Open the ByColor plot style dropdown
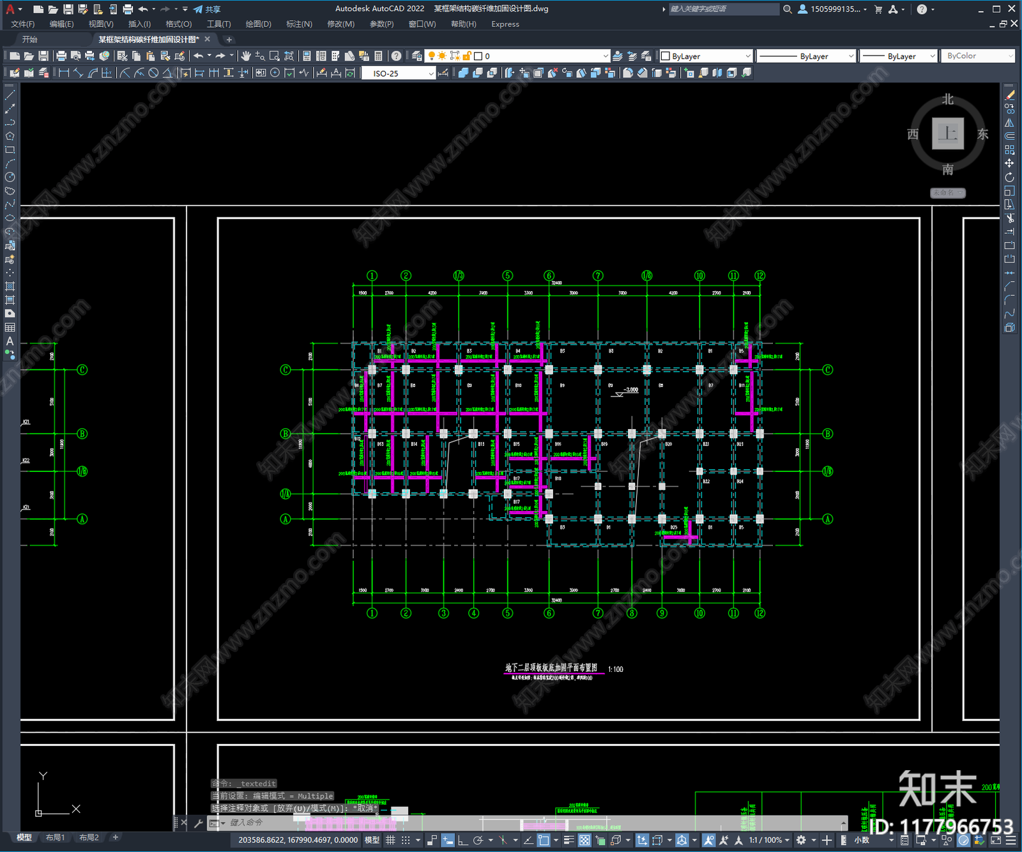The image size is (1022, 852). point(979,56)
